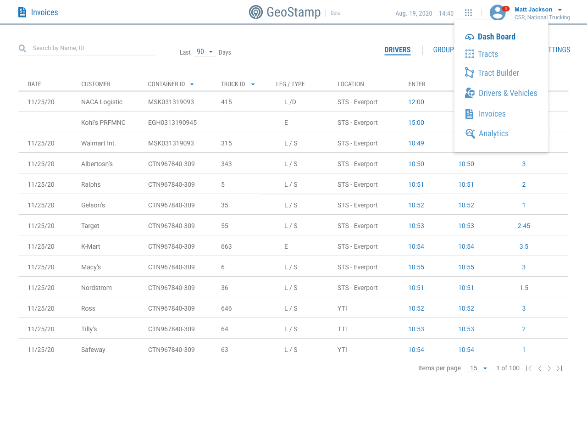Open the Items per page dropdown
The image size is (587, 429).
coord(478,368)
